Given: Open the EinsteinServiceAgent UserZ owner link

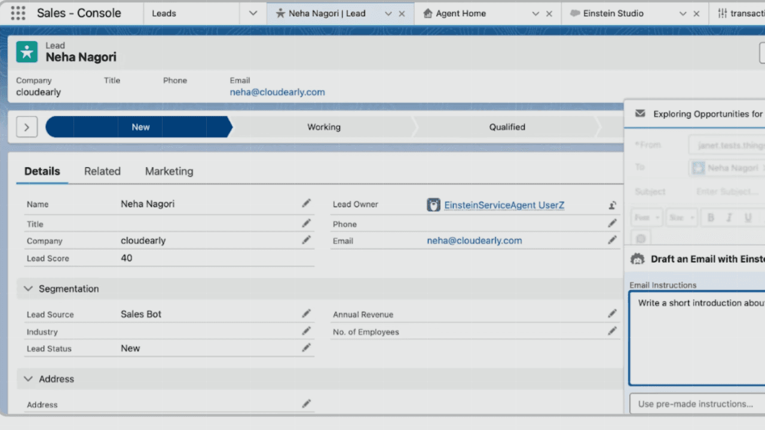Looking at the screenshot, I should (504, 205).
